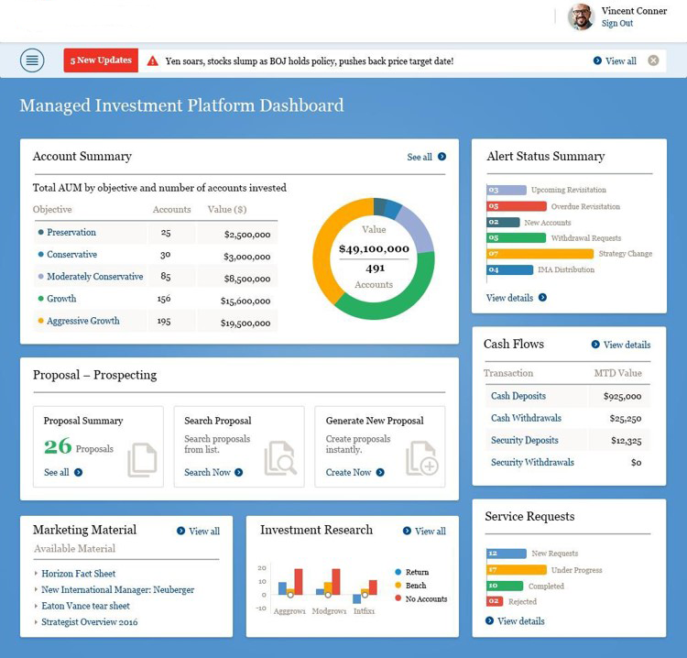
Task: Select the Aggressive Growth objective row
Action: pyautogui.click(x=82, y=321)
